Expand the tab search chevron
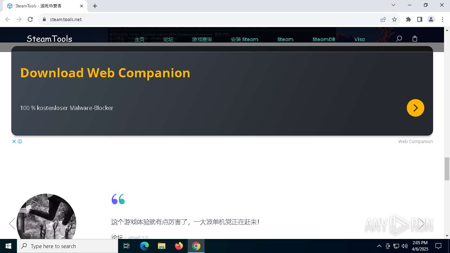The image size is (450, 253). 393,5
